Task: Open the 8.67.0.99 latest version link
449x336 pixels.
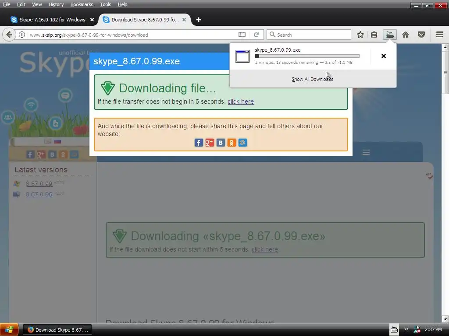Action: (x=39, y=184)
